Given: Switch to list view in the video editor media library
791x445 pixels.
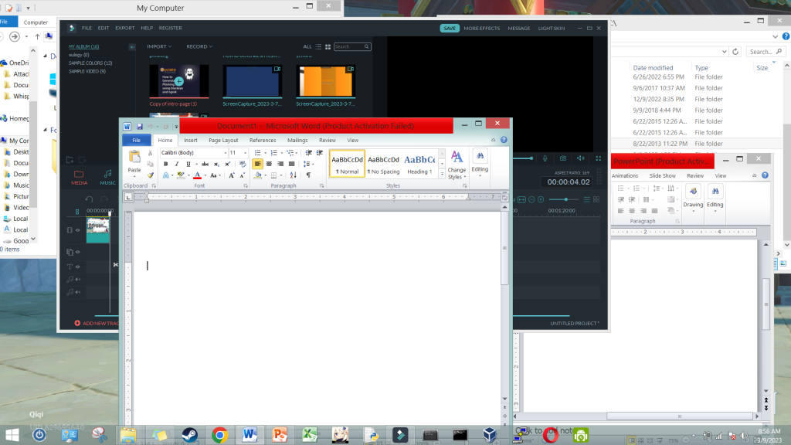Looking at the screenshot, I should pos(318,46).
